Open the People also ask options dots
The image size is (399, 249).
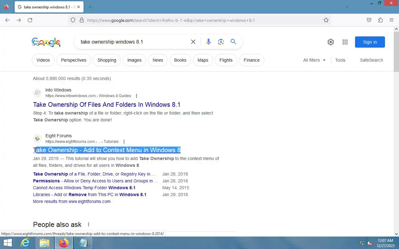pos(89,224)
